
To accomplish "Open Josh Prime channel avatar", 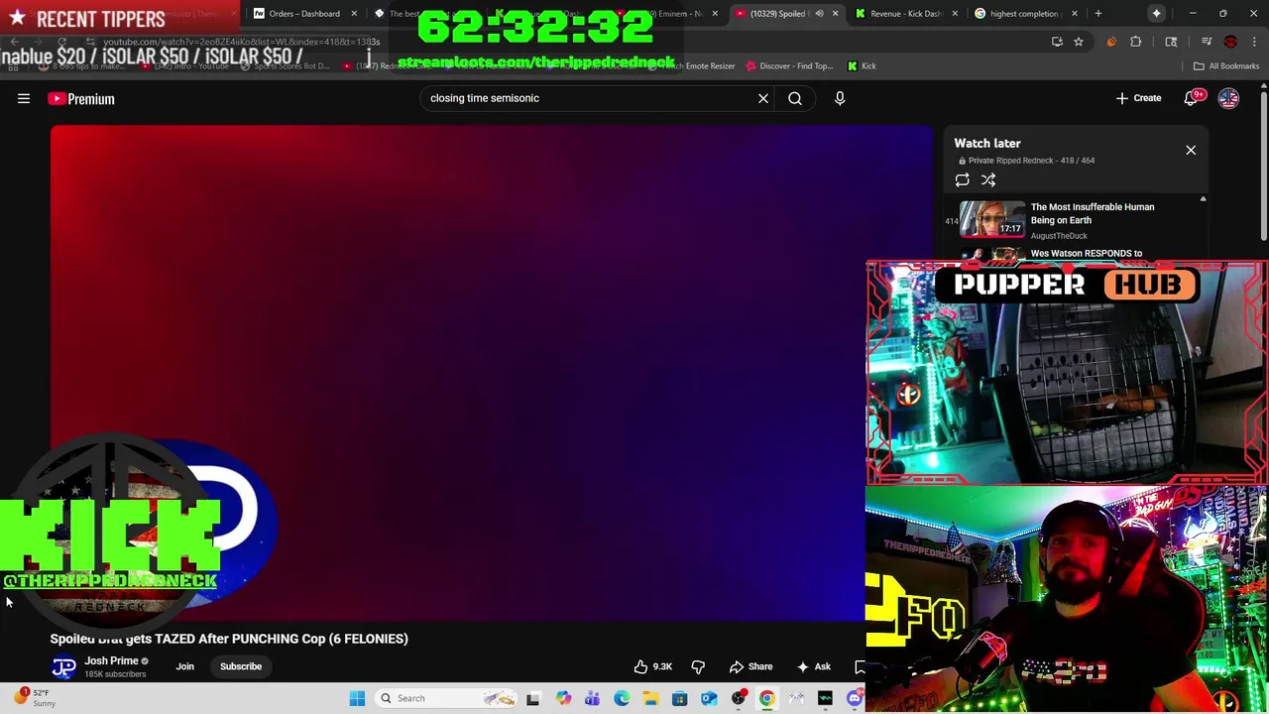I will pyautogui.click(x=63, y=666).
